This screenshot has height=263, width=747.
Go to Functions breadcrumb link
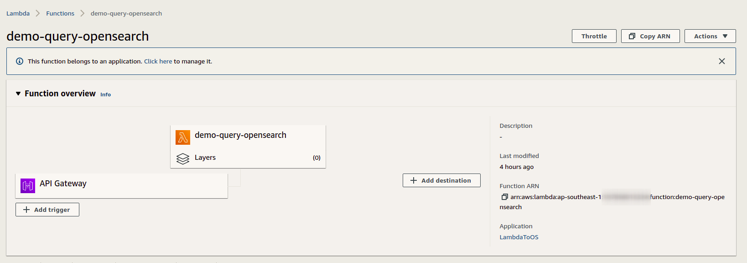click(x=60, y=13)
